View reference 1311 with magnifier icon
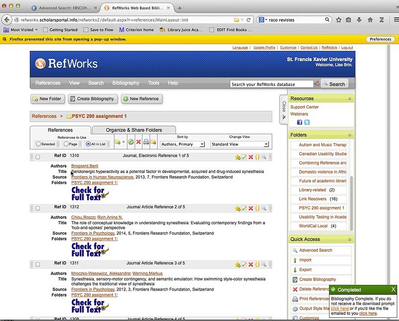 264,264
